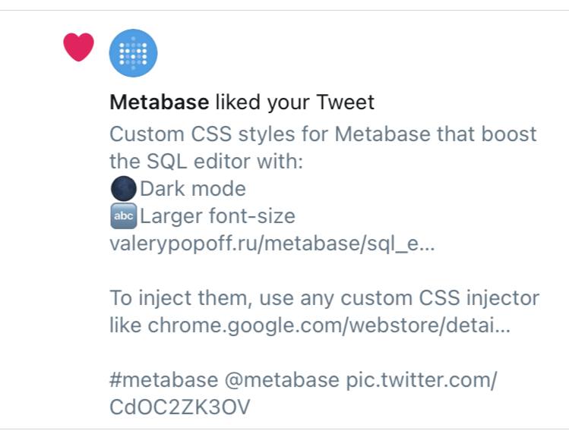Click "the SQL editor with:" text
This screenshot has height=440, width=569.
tap(206, 162)
